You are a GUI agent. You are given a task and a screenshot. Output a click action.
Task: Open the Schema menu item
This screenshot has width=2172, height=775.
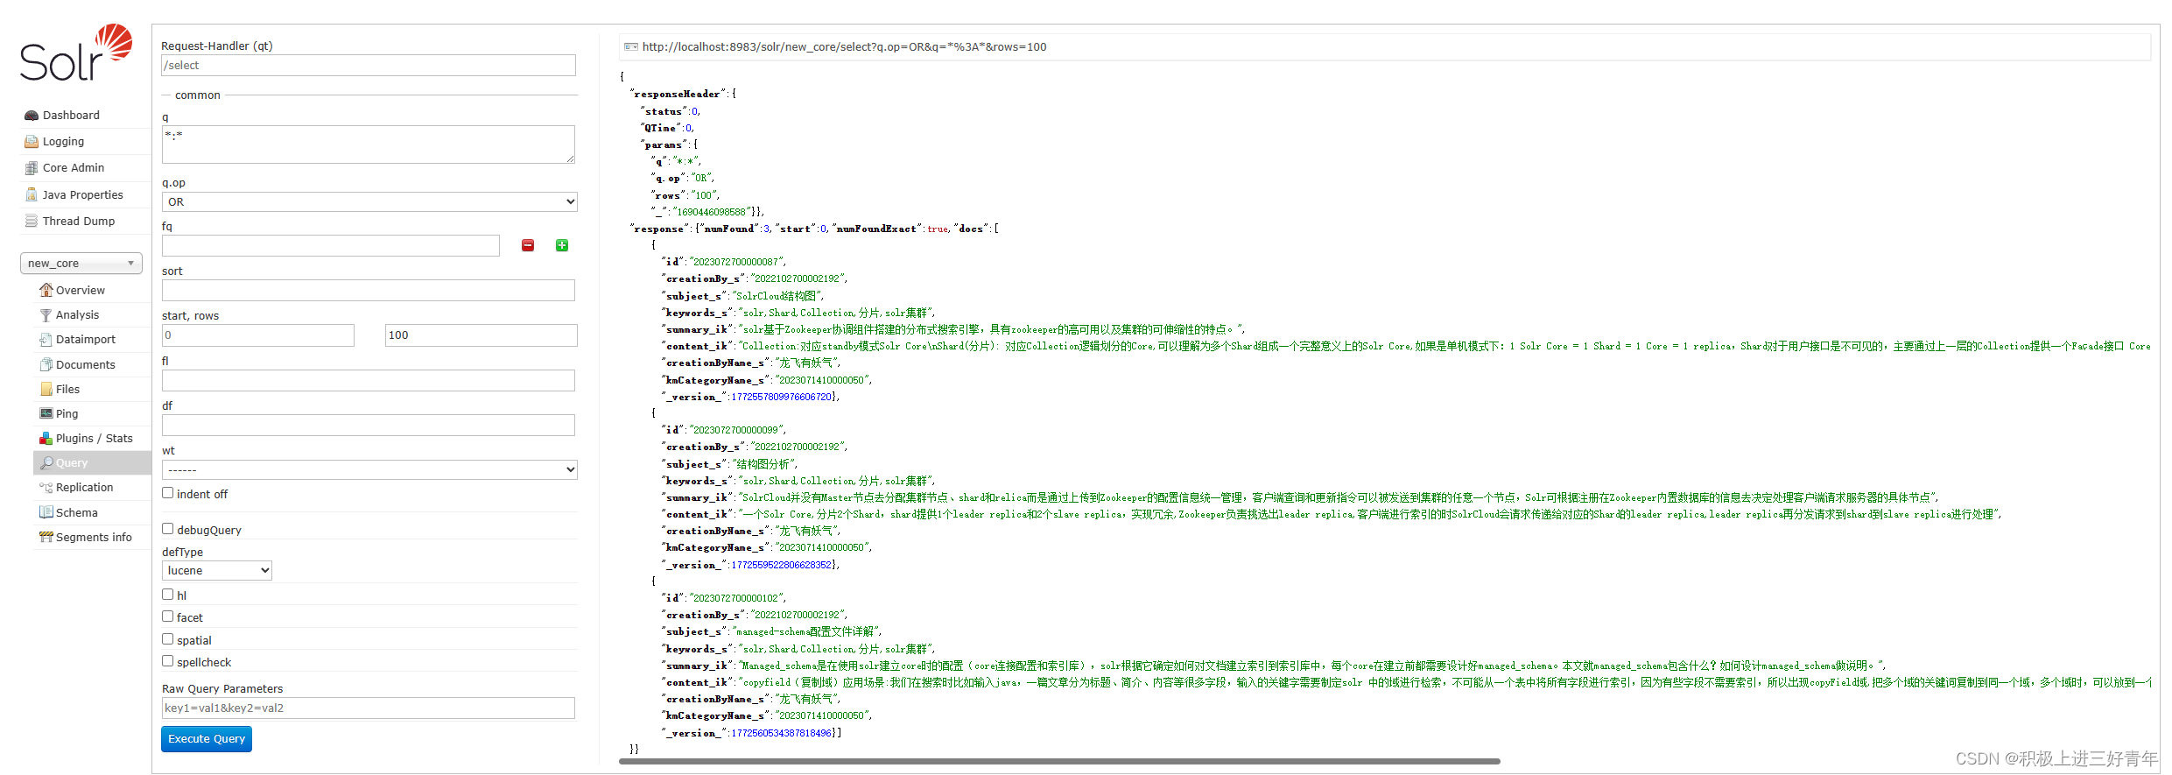(x=77, y=513)
